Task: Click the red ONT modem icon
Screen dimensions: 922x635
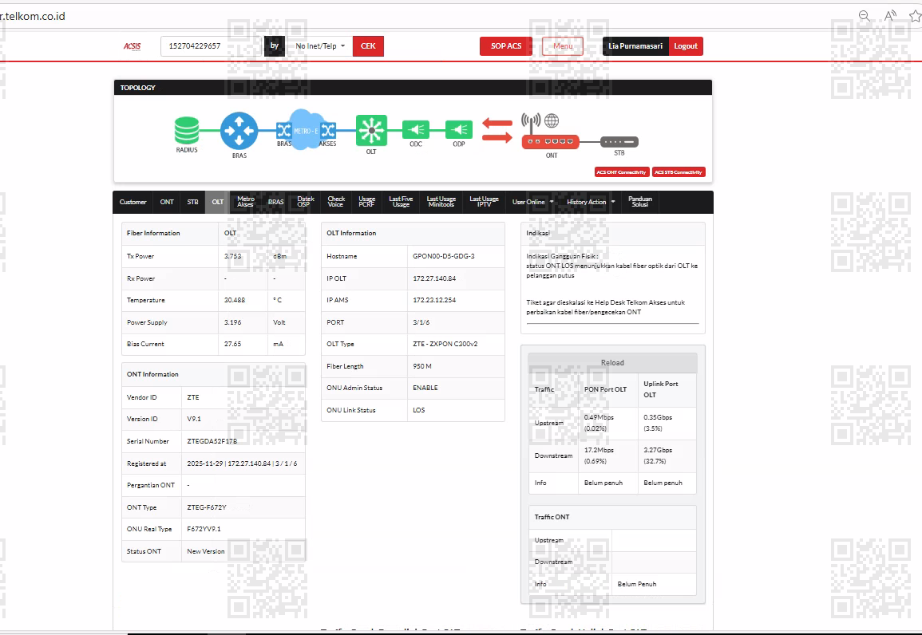Action: pyautogui.click(x=550, y=141)
